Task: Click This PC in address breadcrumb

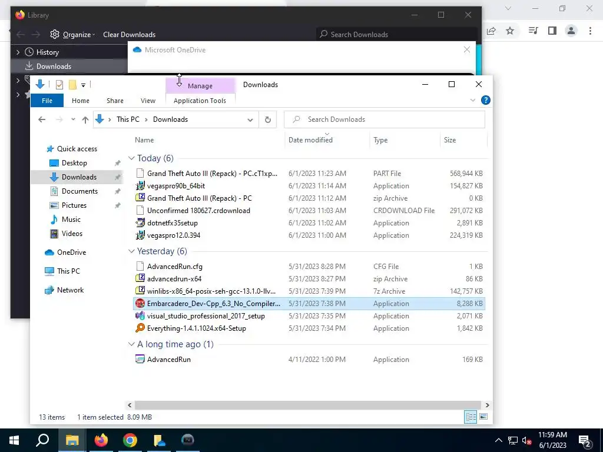Action: tap(128, 119)
